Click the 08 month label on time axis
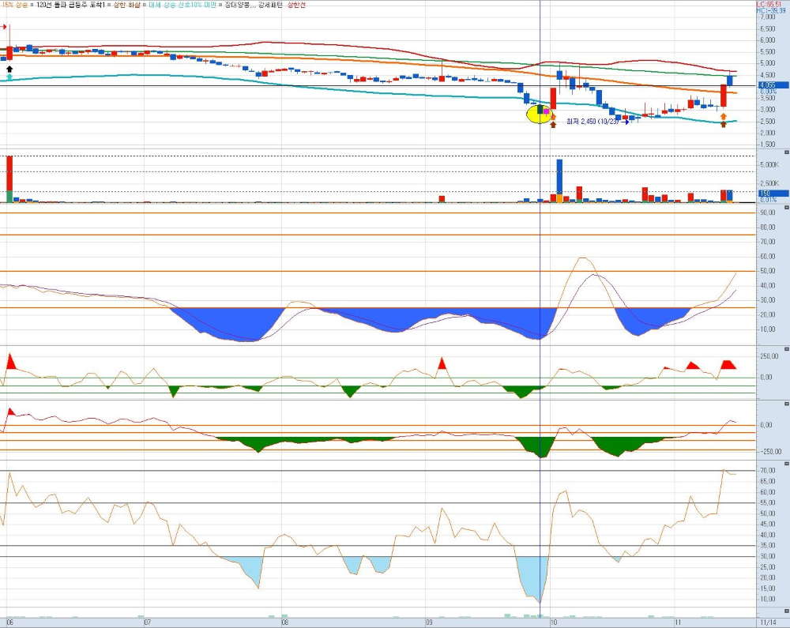 [x=285, y=622]
